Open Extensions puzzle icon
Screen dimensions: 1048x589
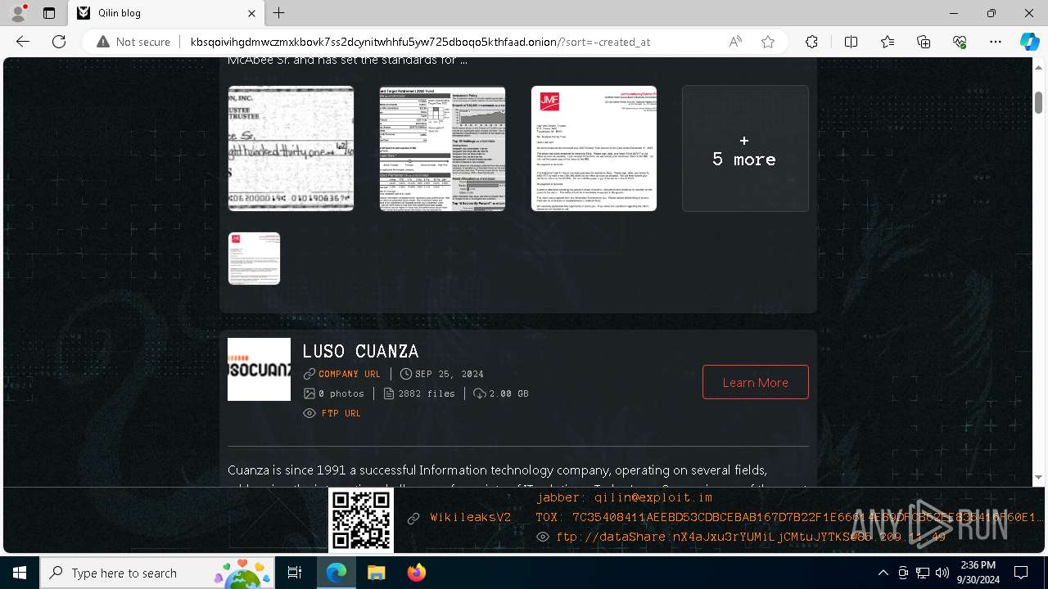(x=811, y=42)
